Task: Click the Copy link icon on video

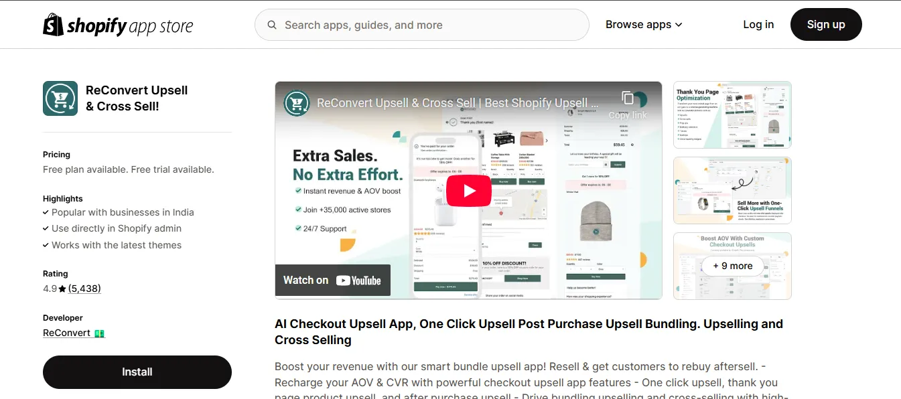Action: [628, 98]
